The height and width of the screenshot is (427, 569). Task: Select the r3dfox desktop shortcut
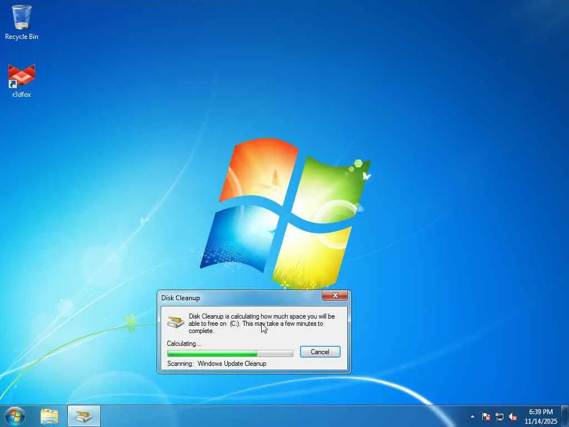click(x=22, y=81)
